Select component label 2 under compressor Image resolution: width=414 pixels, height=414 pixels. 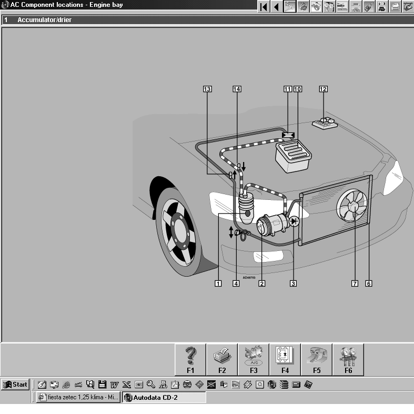(x=261, y=283)
